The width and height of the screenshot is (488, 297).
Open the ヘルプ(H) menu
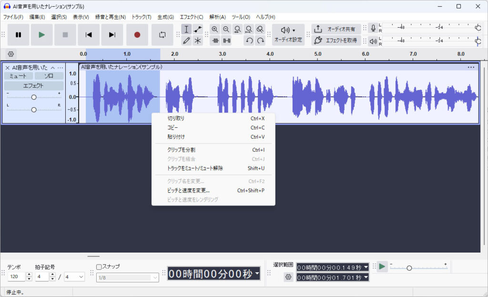(x=265, y=17)
